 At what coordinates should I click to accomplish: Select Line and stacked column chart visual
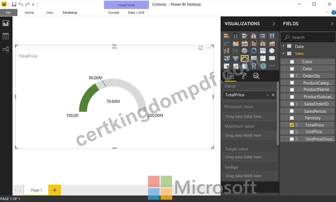tap(254, 43)
